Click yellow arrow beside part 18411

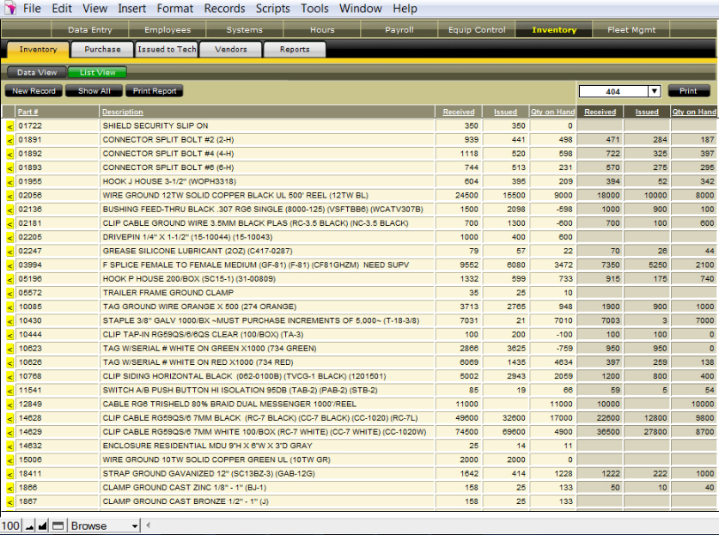[9, 473]
